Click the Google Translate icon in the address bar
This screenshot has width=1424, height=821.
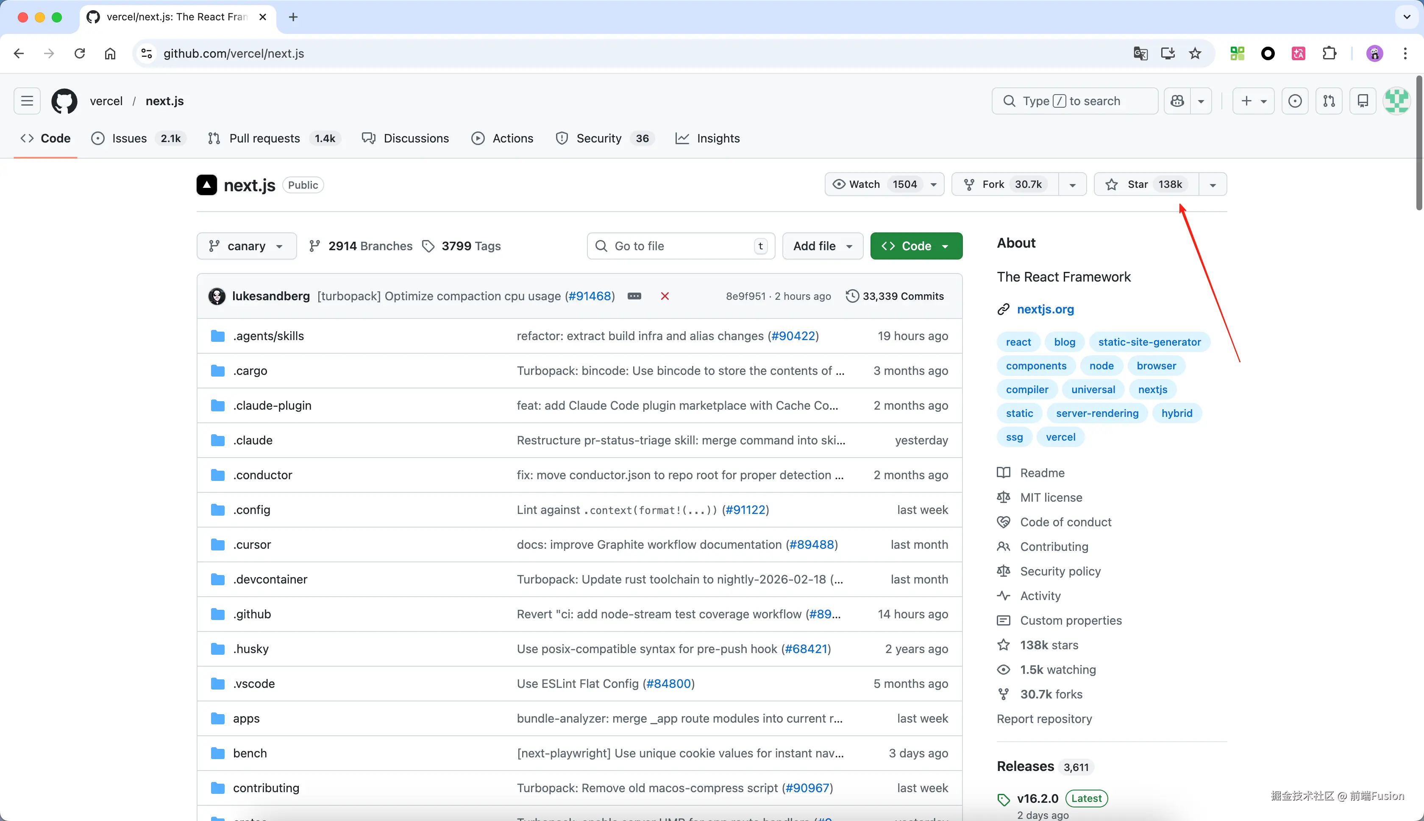click(x=1140, y=53)
